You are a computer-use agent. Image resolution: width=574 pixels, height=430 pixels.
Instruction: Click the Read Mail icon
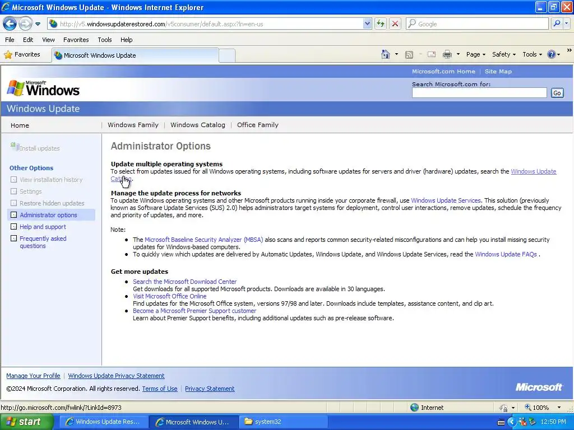pos(432,54)
